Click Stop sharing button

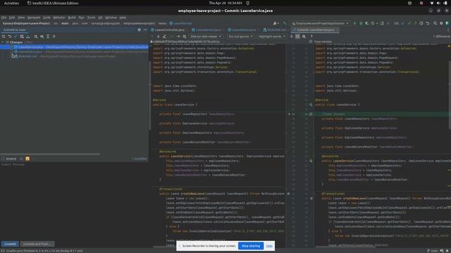pos(251,246)
